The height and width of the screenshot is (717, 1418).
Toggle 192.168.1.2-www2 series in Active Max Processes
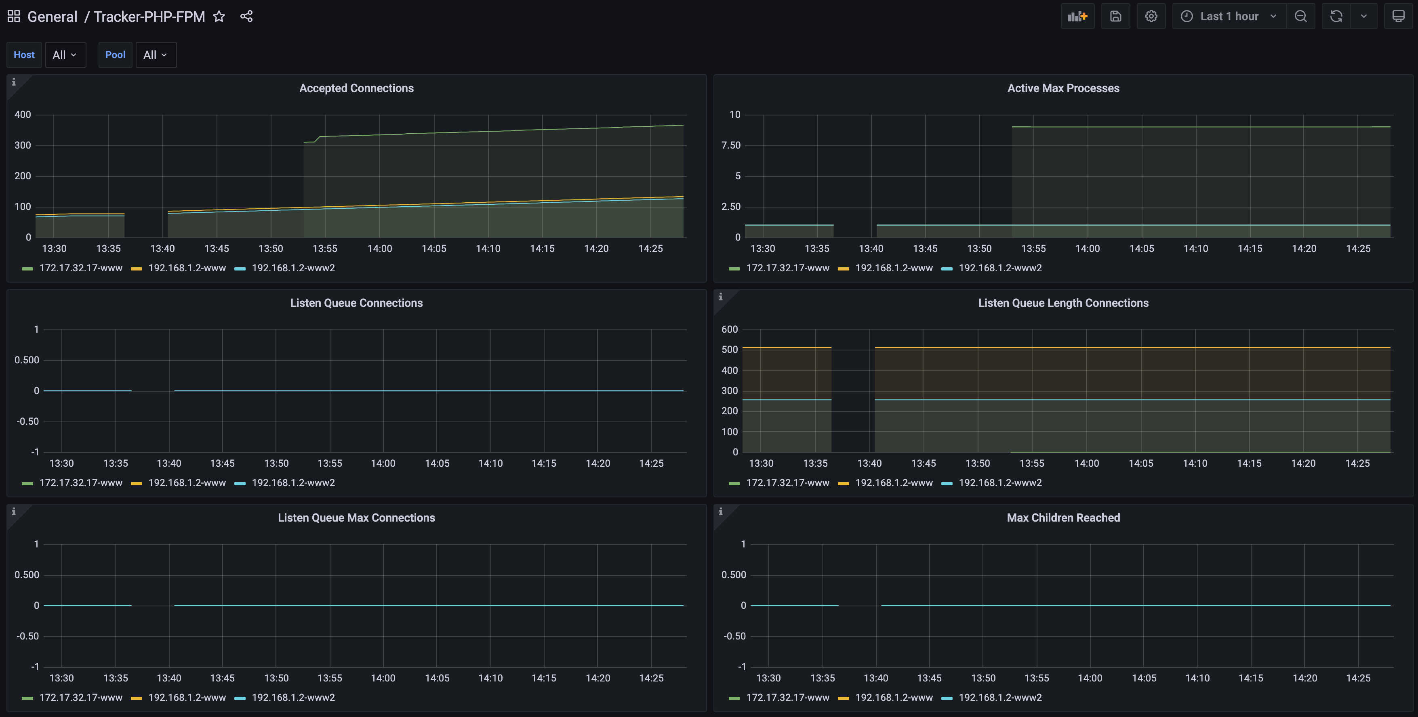click(999, 268)
